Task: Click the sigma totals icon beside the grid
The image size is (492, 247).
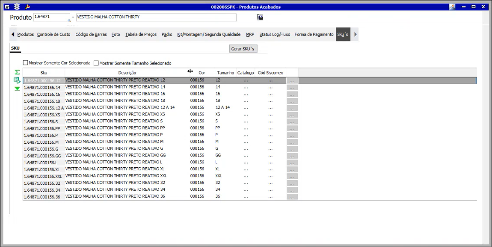Action: (17, 72)
